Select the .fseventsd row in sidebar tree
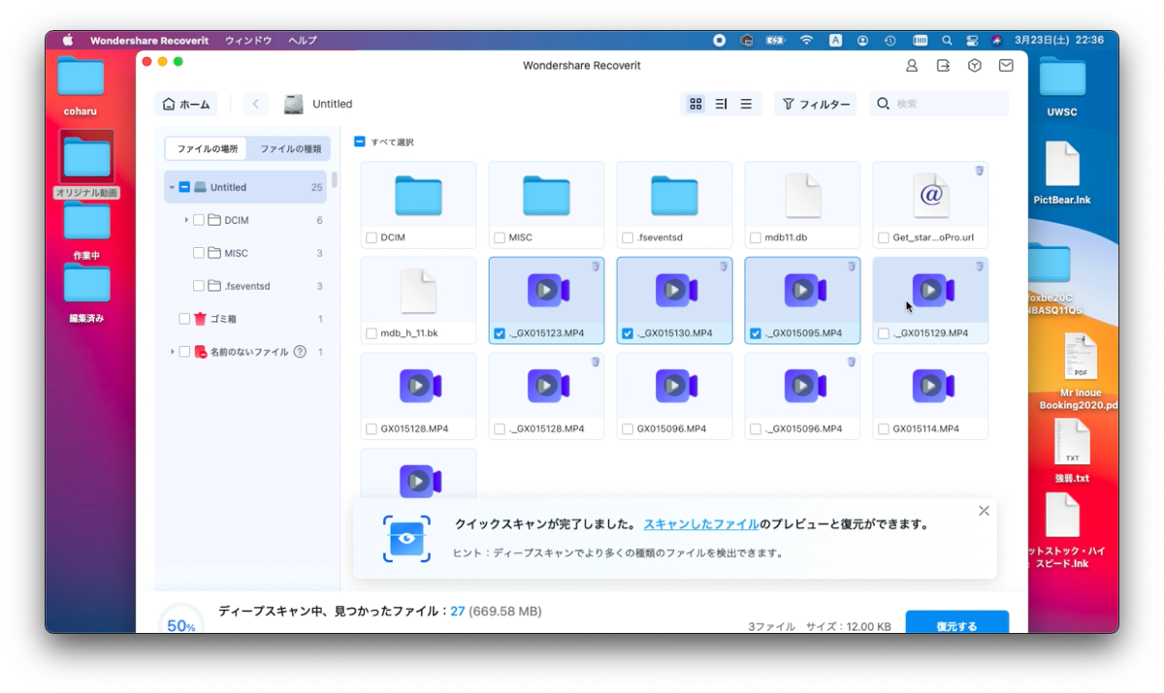This screenshot has width=1164, height=693. 245,286
